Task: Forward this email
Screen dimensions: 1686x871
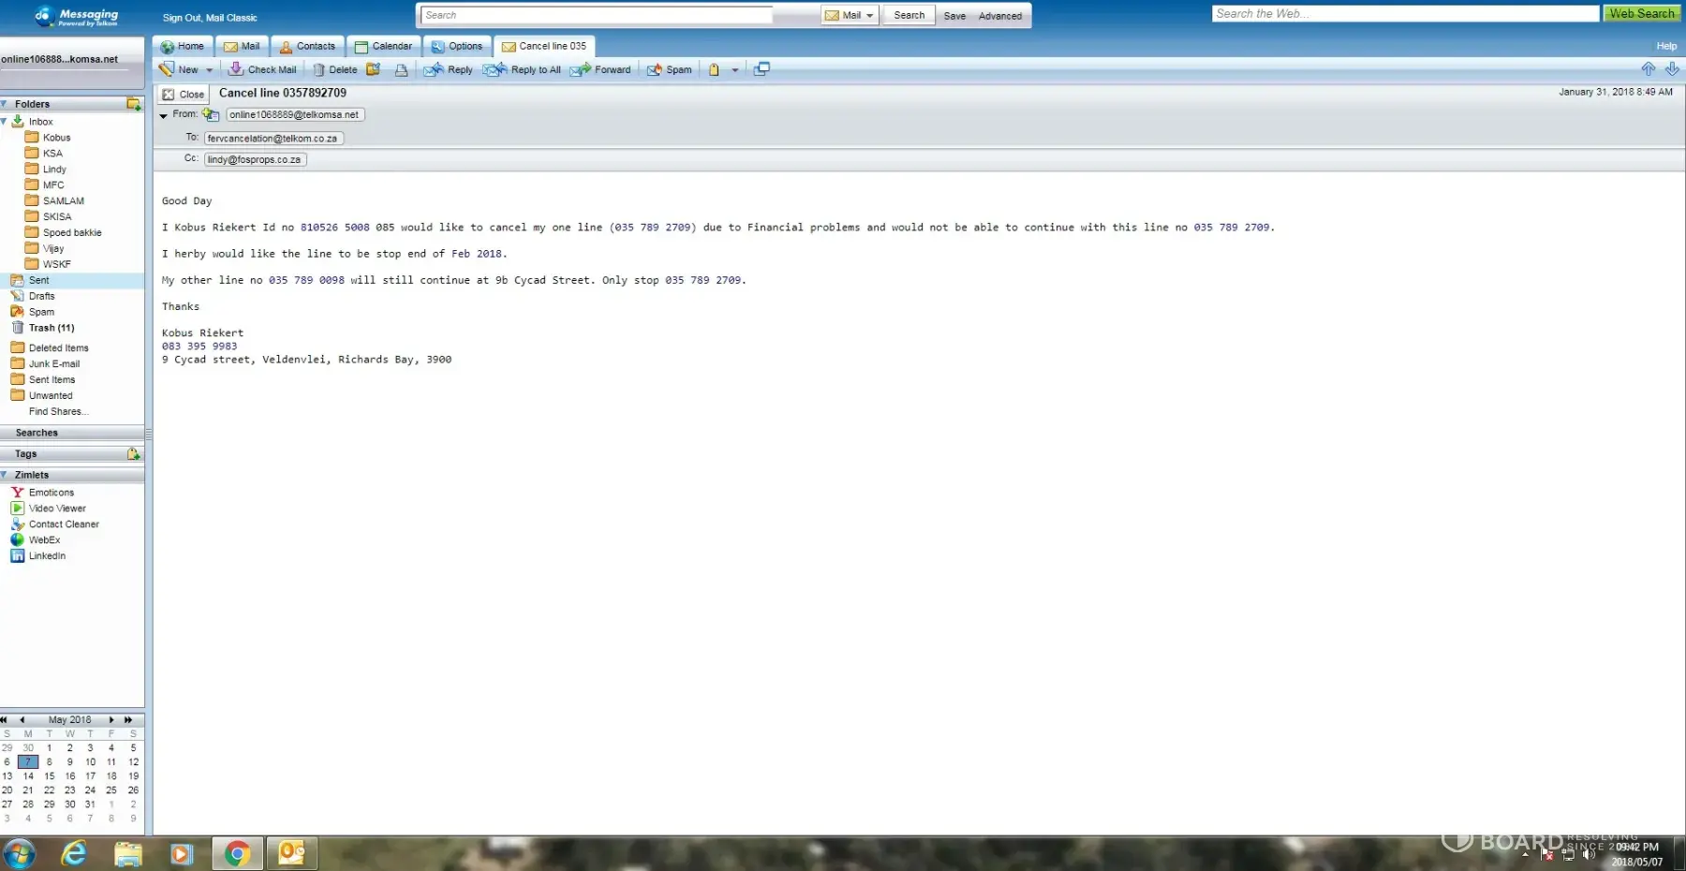Action: point(600,69)
